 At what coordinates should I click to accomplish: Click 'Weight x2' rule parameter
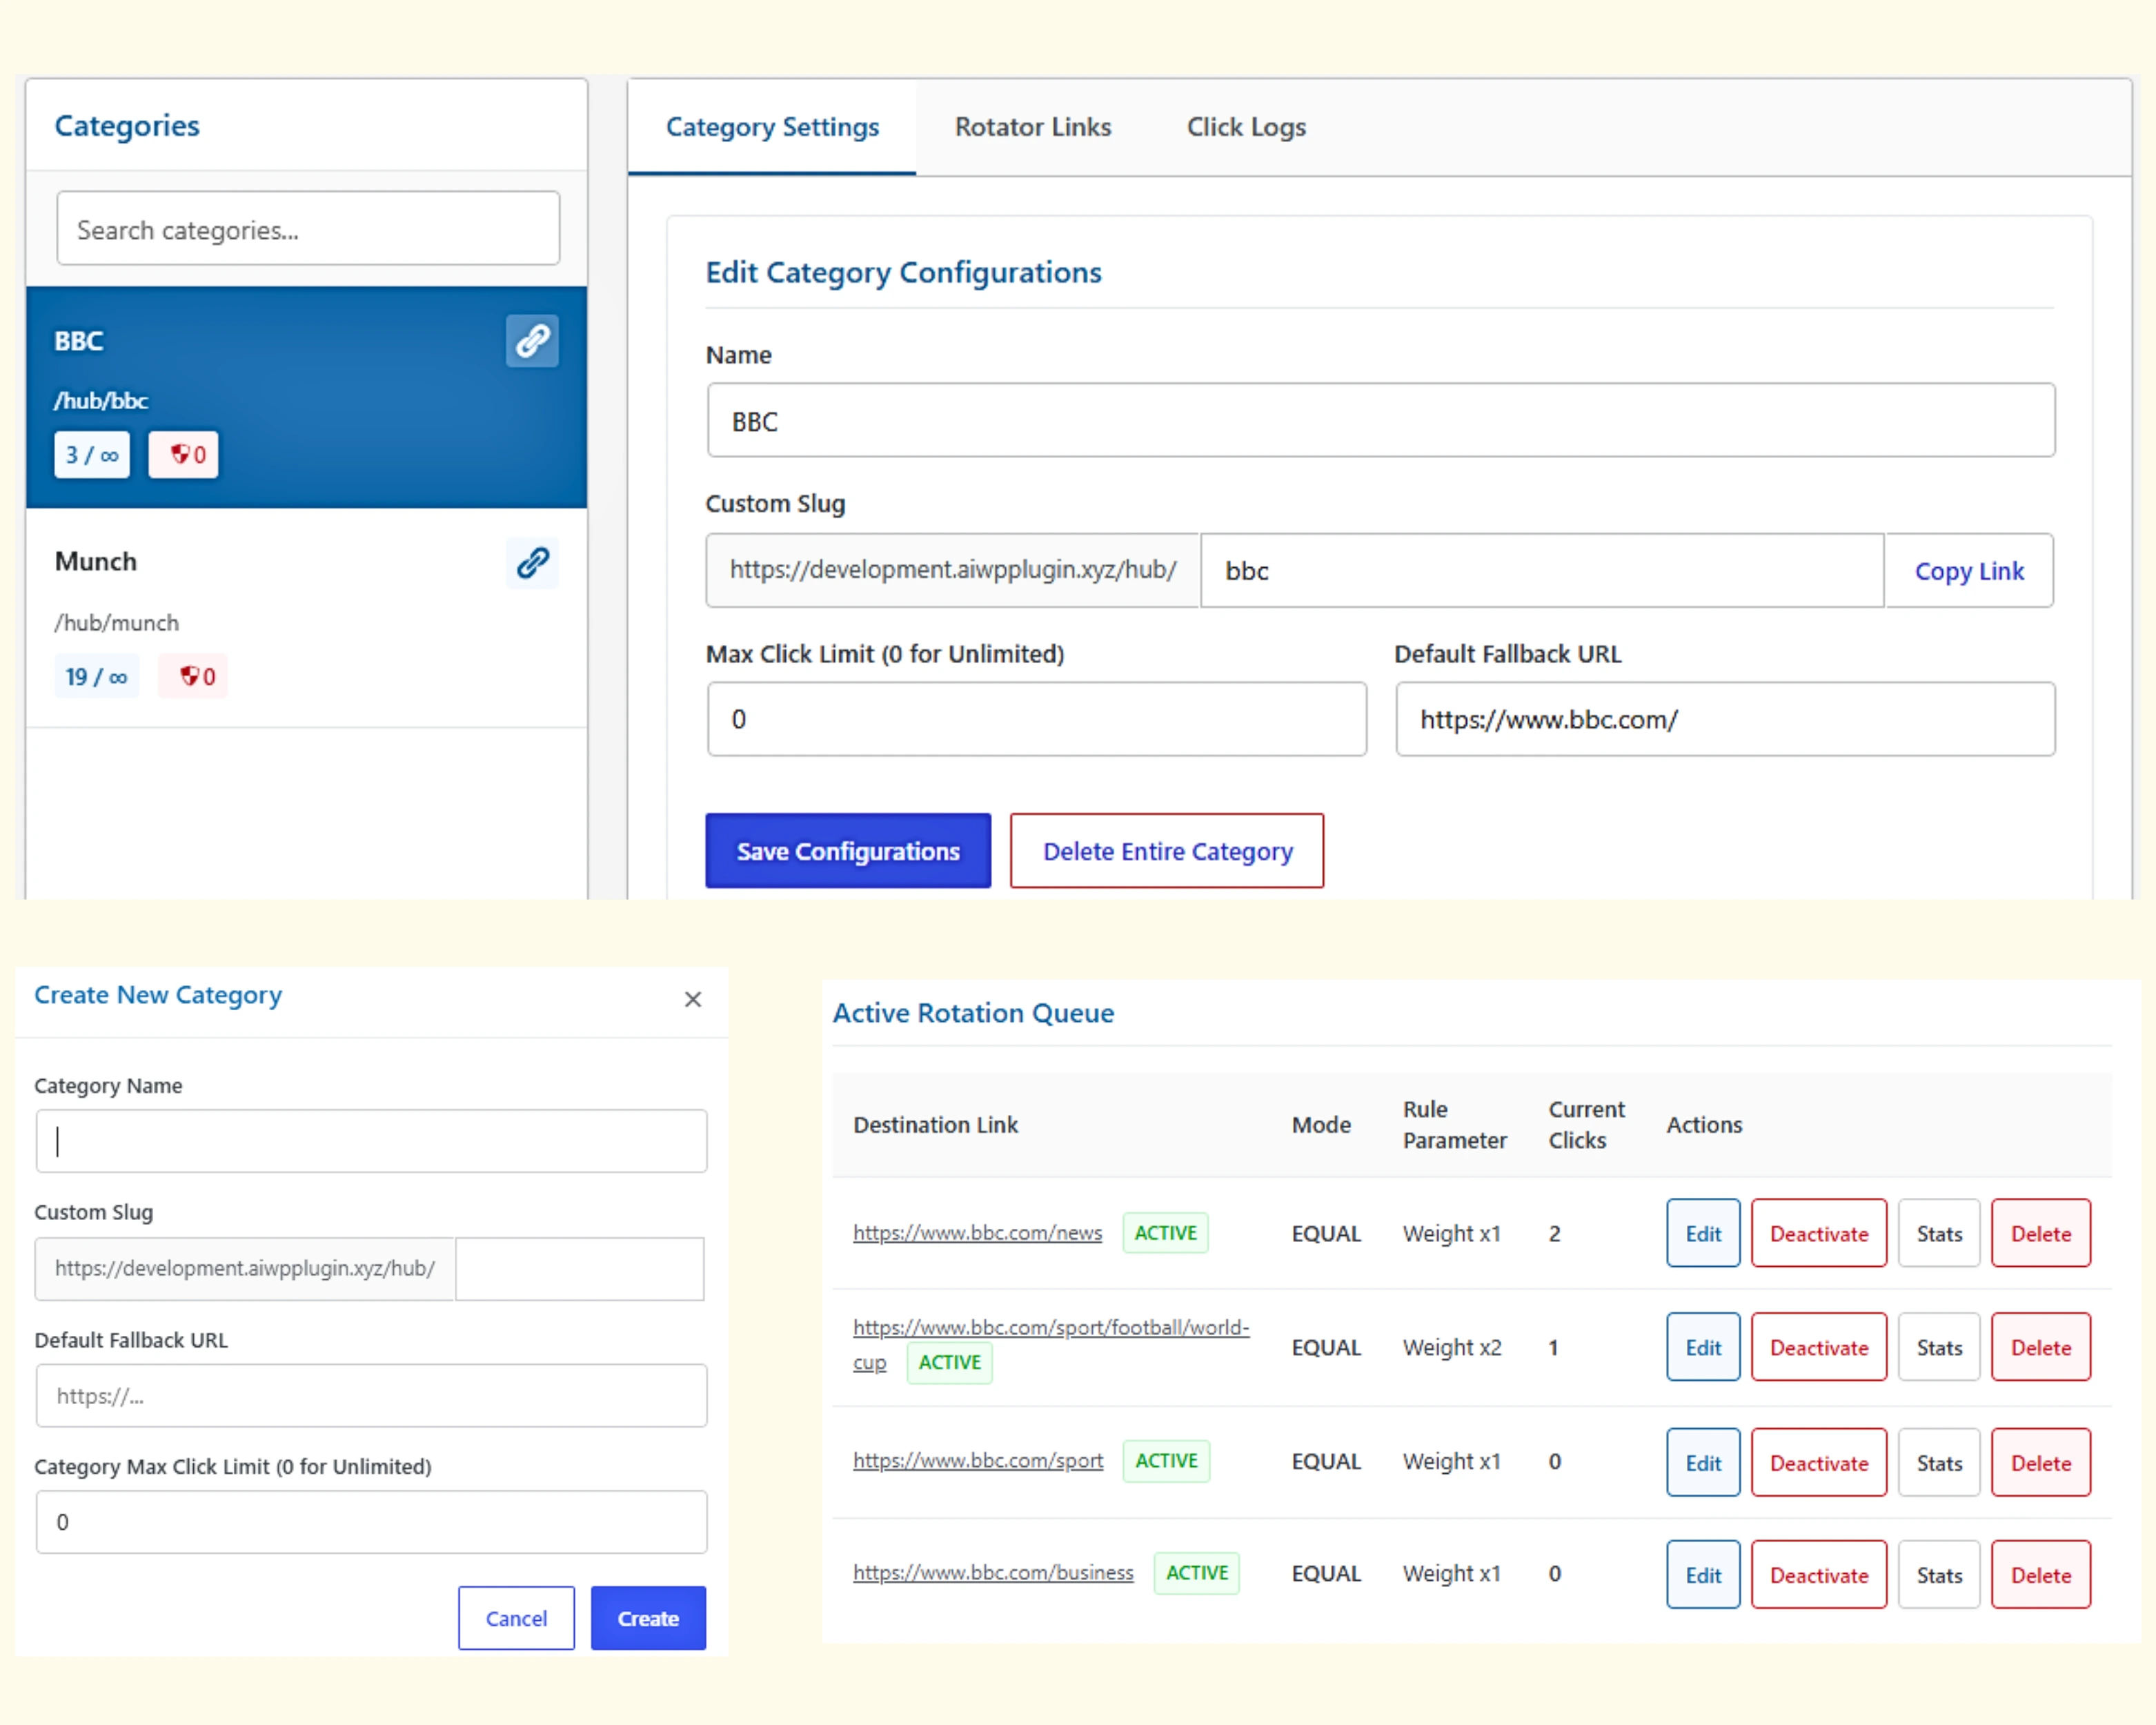1452,1347
